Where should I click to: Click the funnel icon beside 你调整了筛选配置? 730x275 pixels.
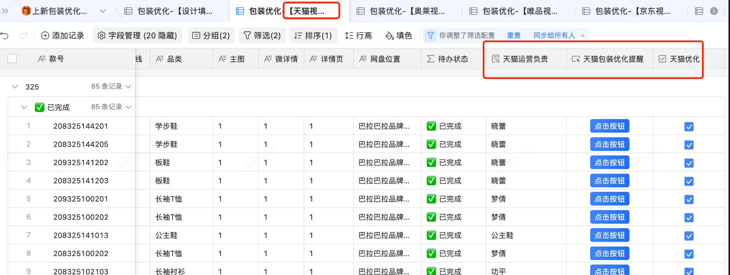pyautogui.click(x=431, y=36)
